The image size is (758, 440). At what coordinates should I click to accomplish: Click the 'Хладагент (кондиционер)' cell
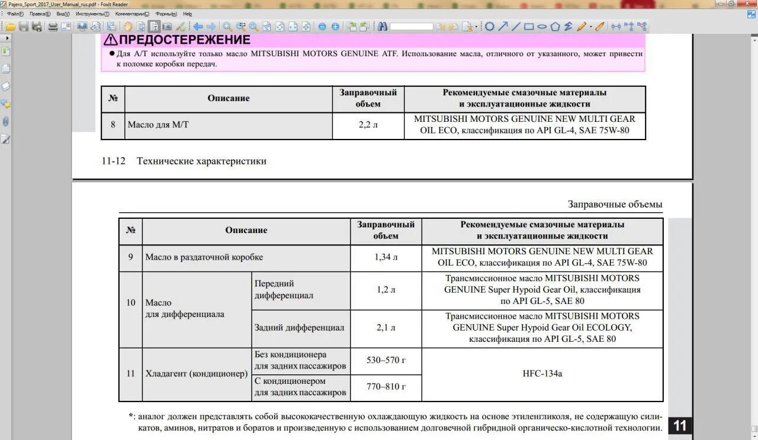(197, 374)
